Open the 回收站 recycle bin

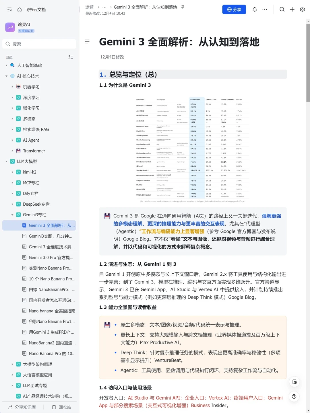click(x=61, y=407)
